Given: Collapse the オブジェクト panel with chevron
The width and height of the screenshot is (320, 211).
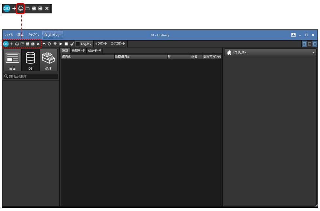Looking at the screenshot, I should click(x=313, y=53).
